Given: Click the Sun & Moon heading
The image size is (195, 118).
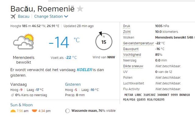Looking at the screenshot, I should coord(21,105).
